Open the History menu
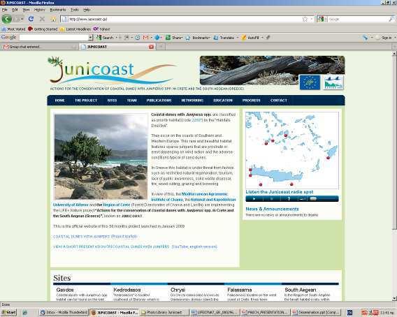The image size is (397, 317). (x=40, y=10)
